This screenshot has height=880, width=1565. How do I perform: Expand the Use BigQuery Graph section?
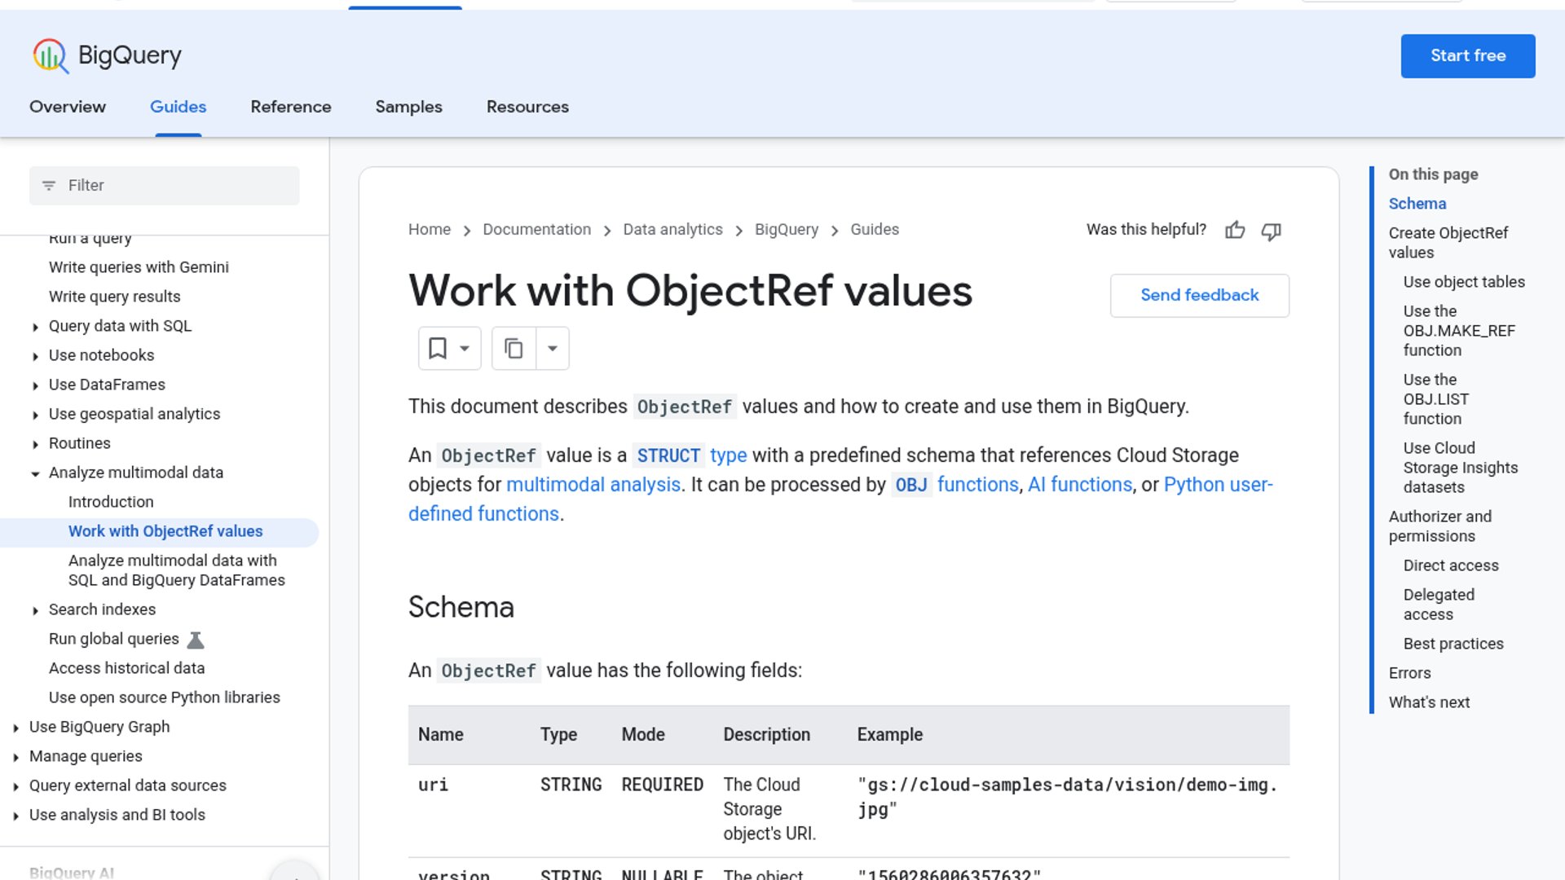coord(15,728)
